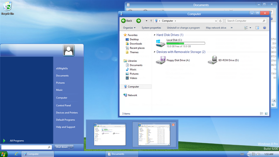Open xXiNightXx user folder in Start menu

[62, 68]
